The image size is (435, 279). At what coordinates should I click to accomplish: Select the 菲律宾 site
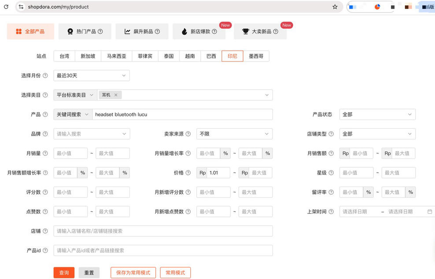click(145, 56)
